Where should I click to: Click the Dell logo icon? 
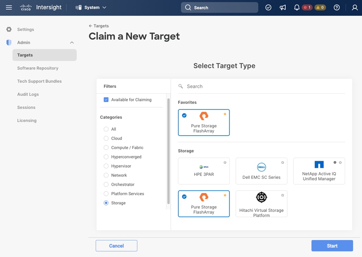coord(261,167)
